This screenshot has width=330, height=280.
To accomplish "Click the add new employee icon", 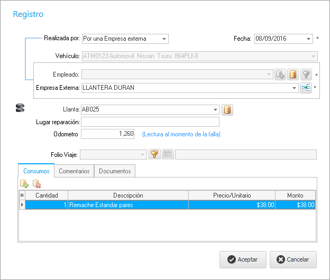I will (280, 74).
